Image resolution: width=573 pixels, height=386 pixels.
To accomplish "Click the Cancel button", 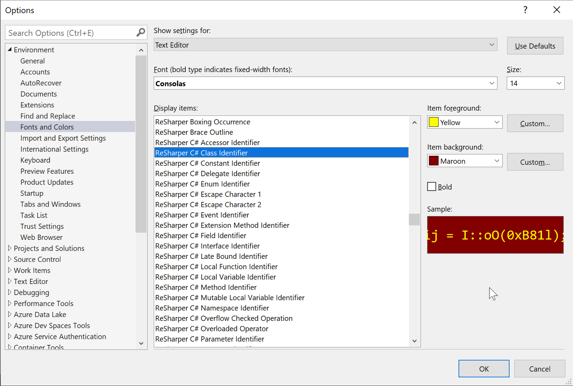I will point(540,368).
